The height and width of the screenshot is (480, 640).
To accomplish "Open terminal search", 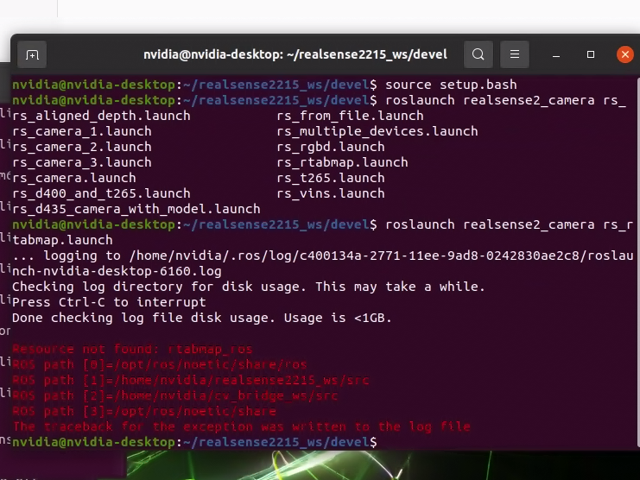I will pyautogui.click(x=478, y=54).
